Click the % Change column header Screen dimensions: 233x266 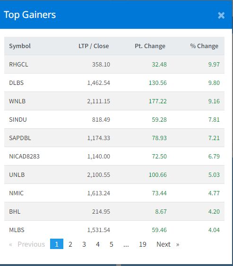tap(204, 46)
